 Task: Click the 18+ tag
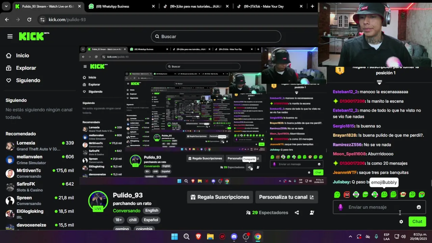click(x=119, y=220)
